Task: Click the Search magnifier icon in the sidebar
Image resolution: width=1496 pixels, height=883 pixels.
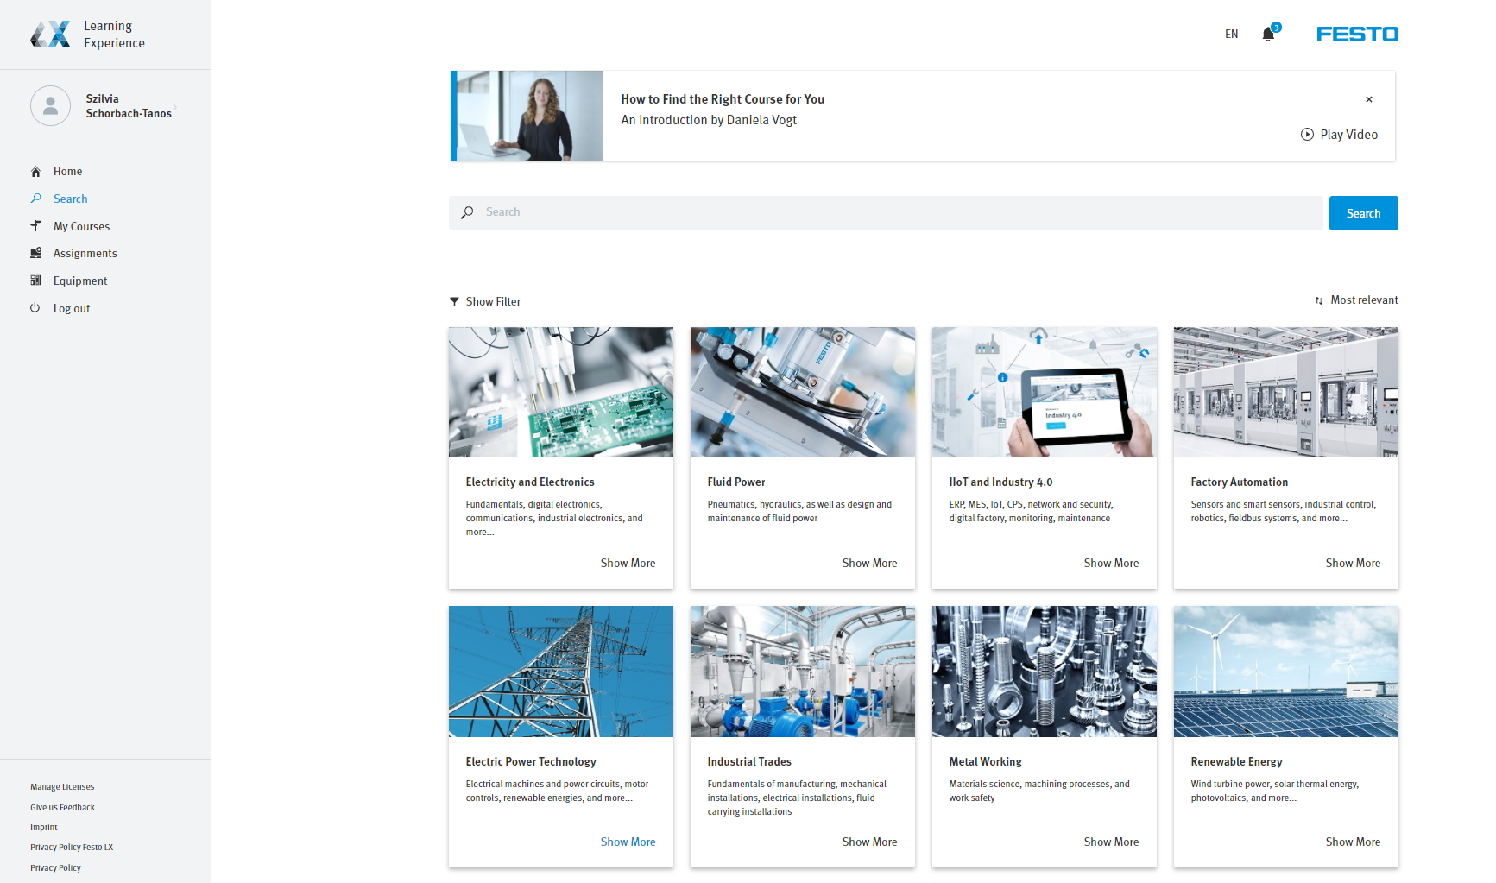Action: (35, 199)
